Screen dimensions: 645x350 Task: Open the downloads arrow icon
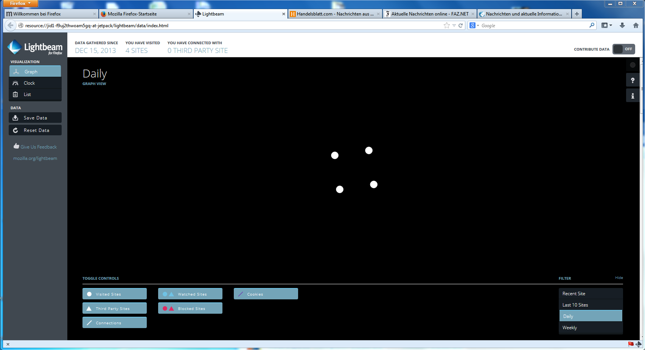pyautogui.click(x=622, y=25)
